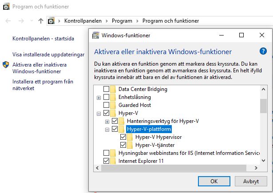Select the Internet Explorer 11 label

tap(141, 161)
